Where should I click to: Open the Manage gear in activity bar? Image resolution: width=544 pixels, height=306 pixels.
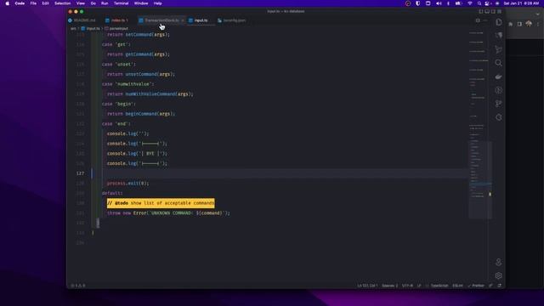point(499,275)
